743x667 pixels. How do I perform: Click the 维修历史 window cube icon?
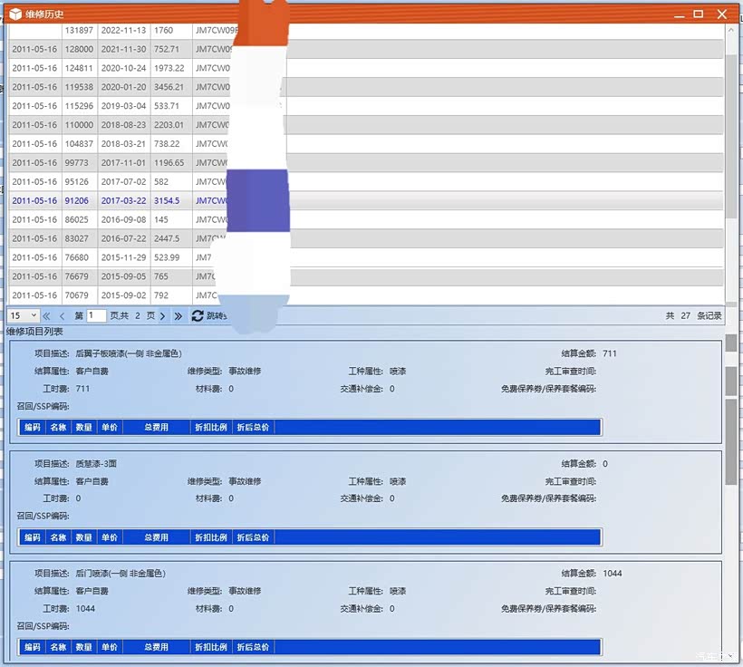(x=15, y=14)
